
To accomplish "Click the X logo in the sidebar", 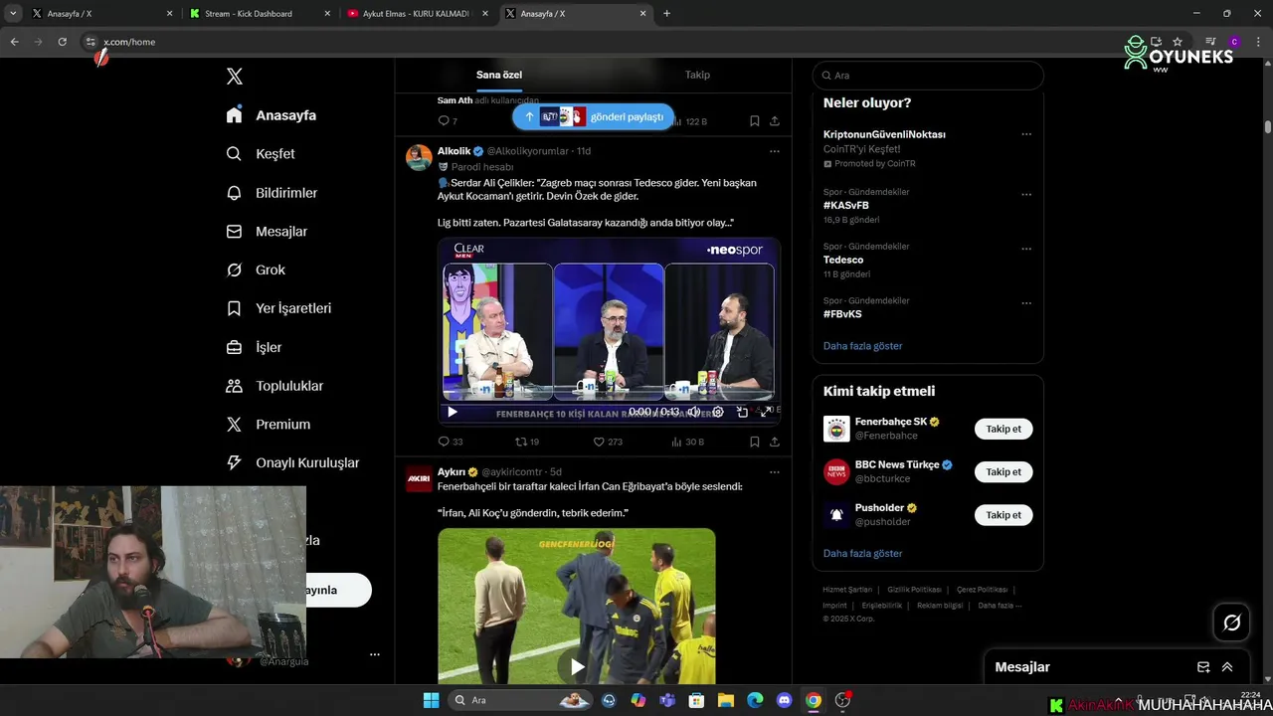I will [x=235, y=77].
